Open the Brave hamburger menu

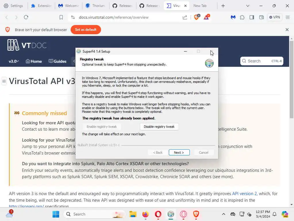click(288, 17)
